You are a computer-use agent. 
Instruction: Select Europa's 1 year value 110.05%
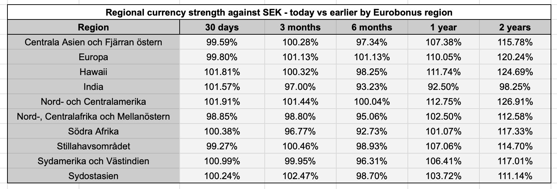(x=443, y=57)
